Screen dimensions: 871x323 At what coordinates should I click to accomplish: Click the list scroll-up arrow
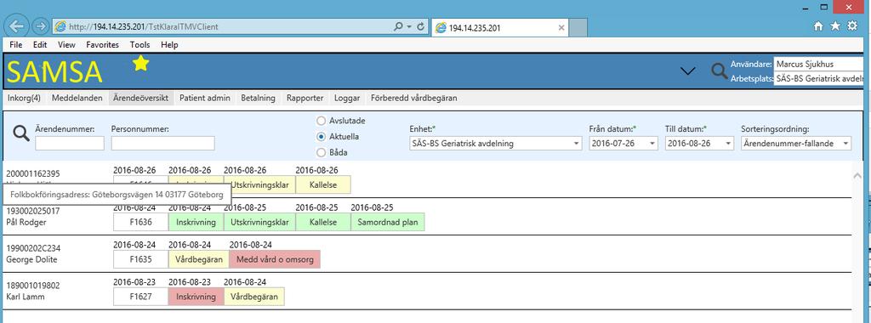(857, 175)
